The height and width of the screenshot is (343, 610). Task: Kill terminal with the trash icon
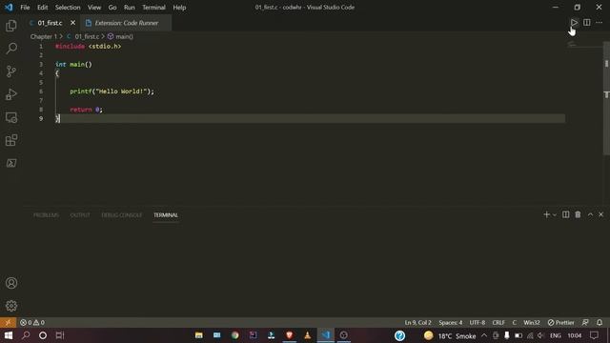click(578, 214)
